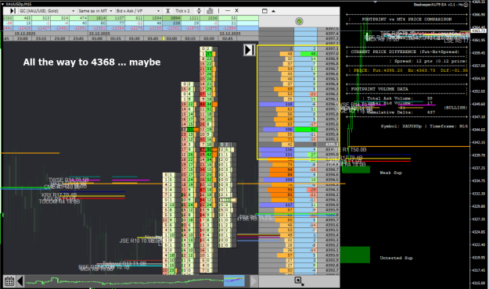The width and height of the screenshot is (489, 289).
Task: Click the blue navigator view window
Action: [234, 281]
